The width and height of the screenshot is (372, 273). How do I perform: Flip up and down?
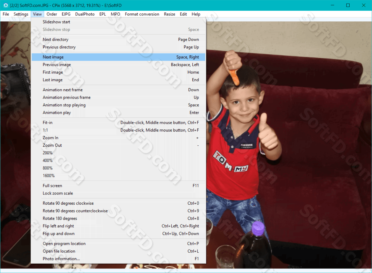[x=118, y=234]
